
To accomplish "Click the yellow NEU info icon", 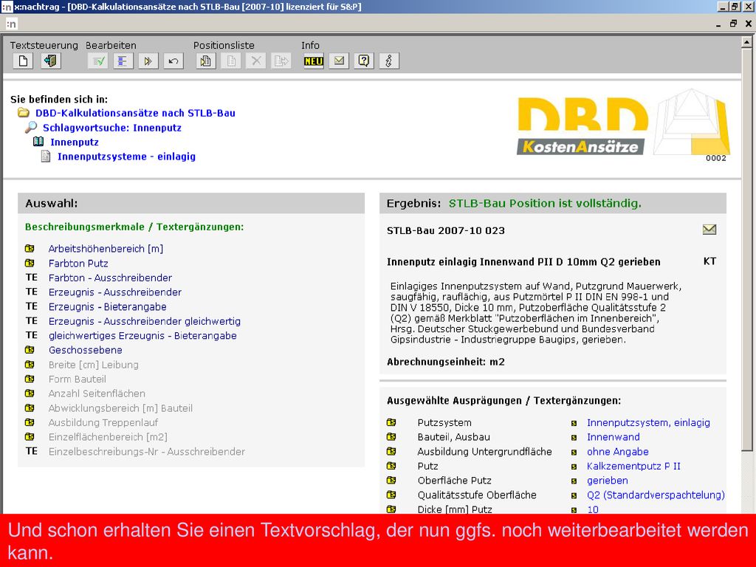I will click(x=313, y=61).
